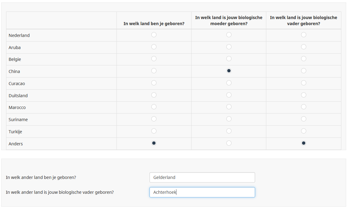Select Turkije for biological father's birth country
The height and width of the screenshot is (208, 348).
tap(304, 131)
